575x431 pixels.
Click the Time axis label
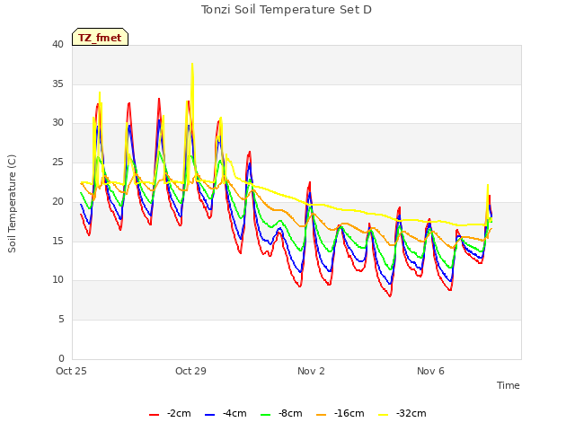coord(509,385)
